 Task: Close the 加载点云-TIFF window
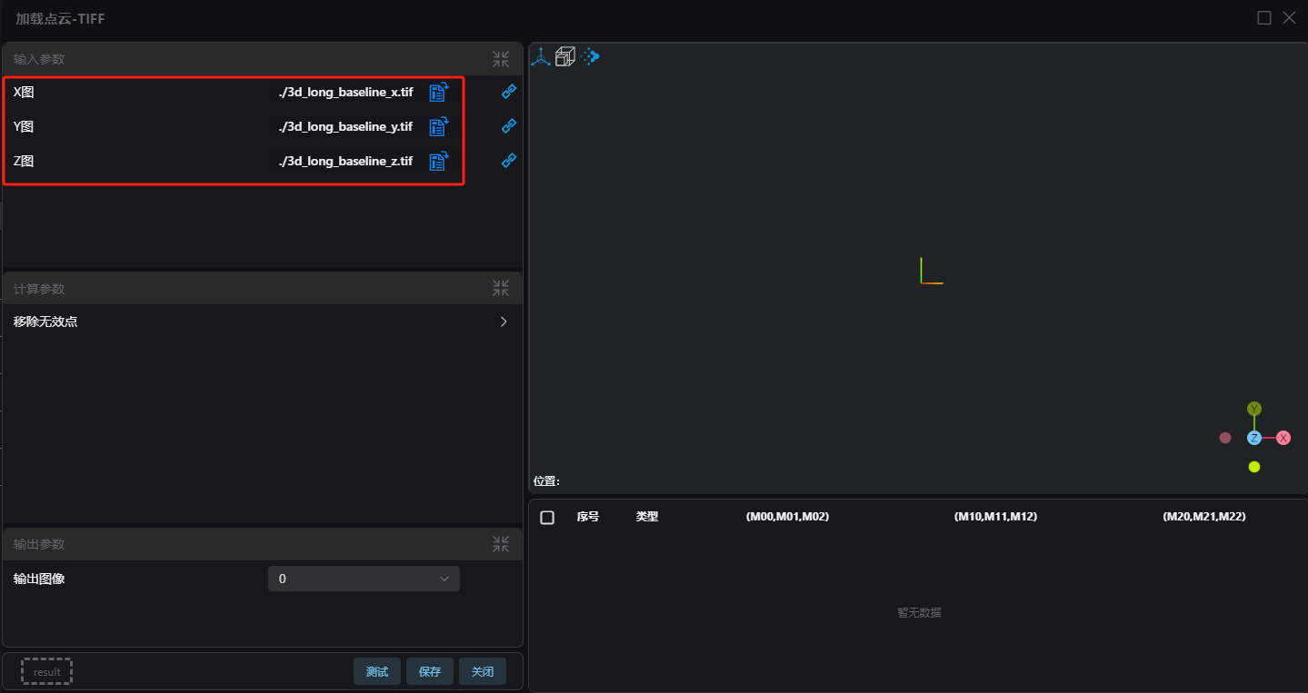pyautogui.click(x=1289, y=18)
